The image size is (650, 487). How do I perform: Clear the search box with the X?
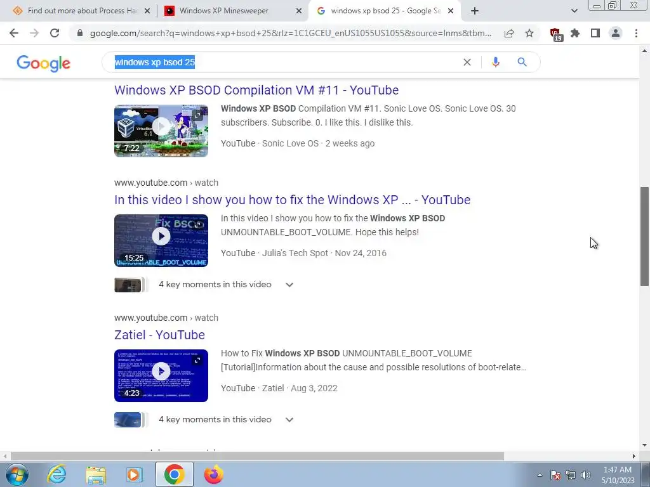tap(467, 62)
